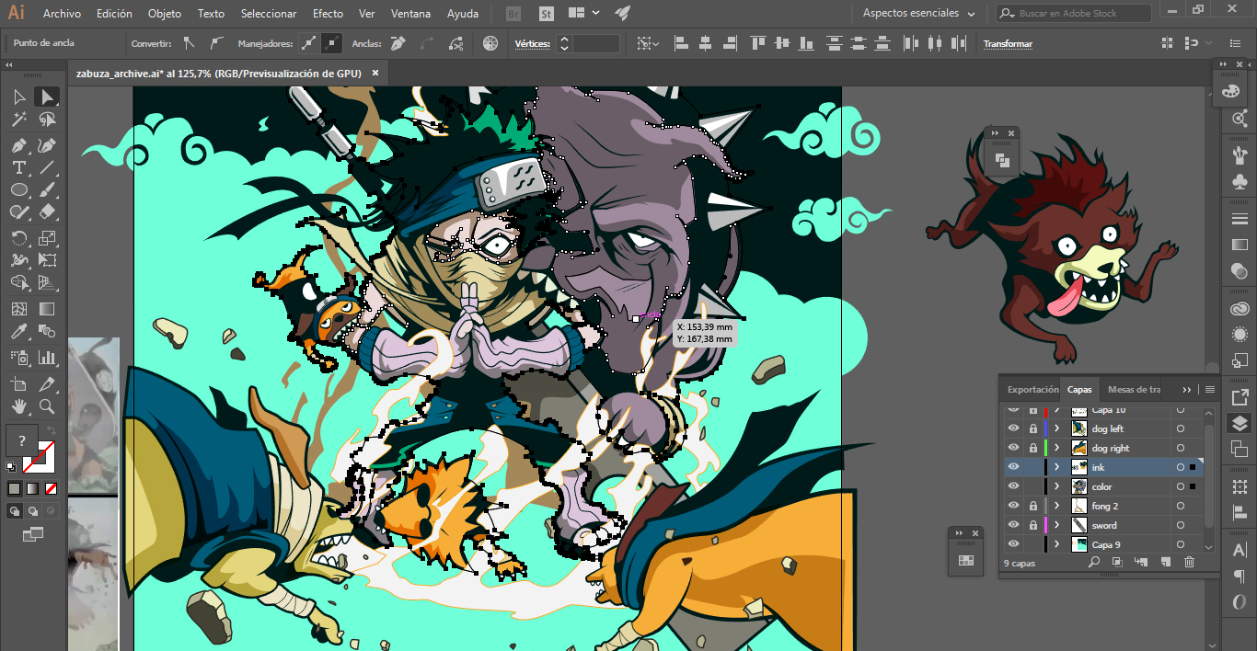Open the Layers panel icon in dock
Screen dimensions: 1257x651
coord(1239,423)
